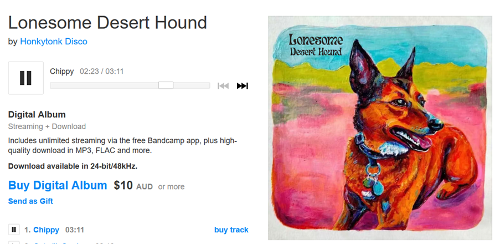
Task: Skip to the next track
Action: pyautogui.click(x=242, y=85)
